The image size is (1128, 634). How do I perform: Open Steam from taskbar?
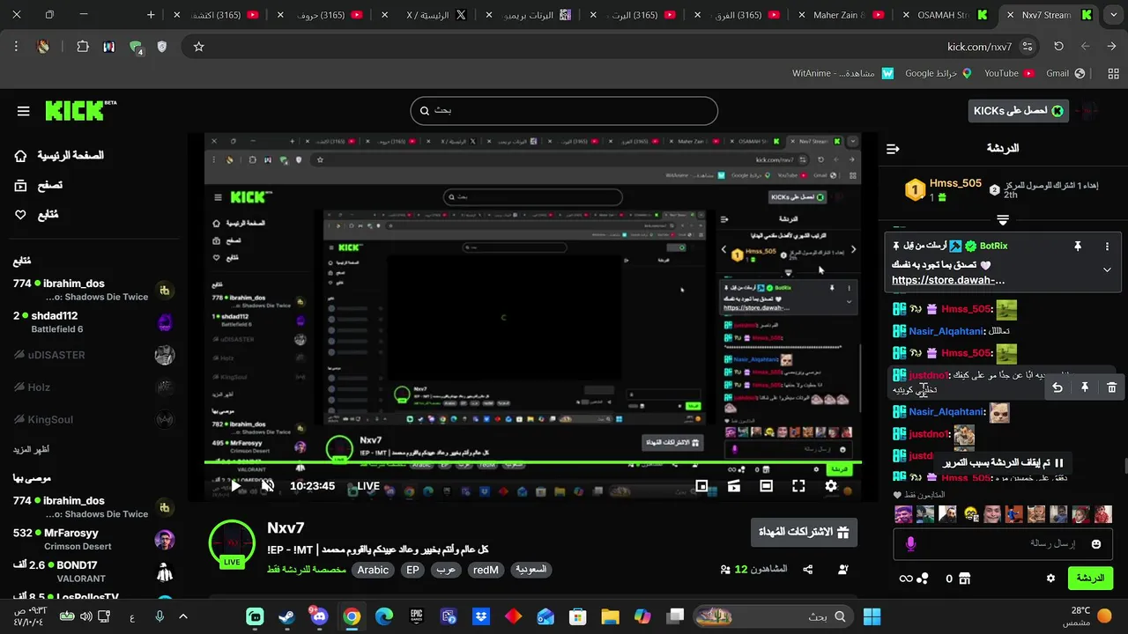pyautogui.click(x=286, y=616)
